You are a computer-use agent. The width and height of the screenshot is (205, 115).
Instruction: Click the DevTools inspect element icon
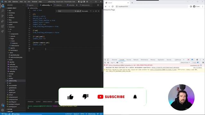click(105, 60)
